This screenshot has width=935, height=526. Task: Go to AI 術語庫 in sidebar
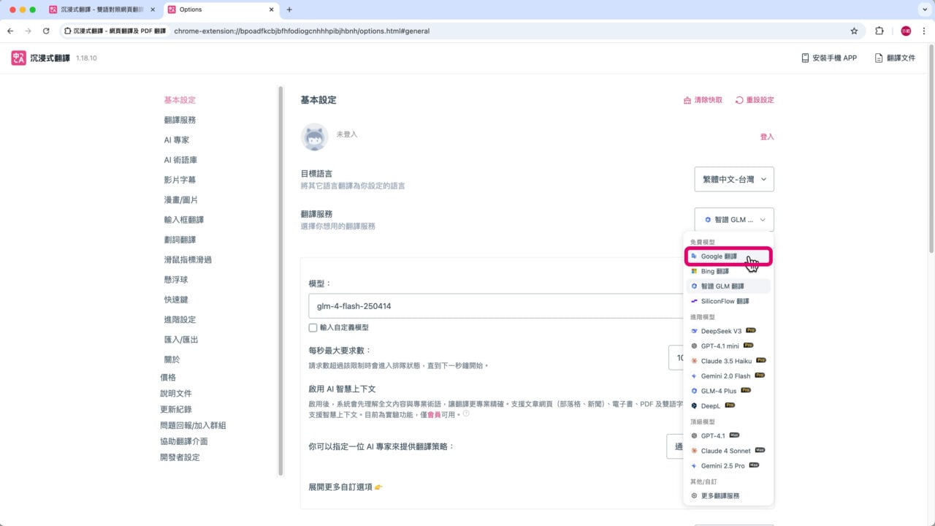[x=180, y=160]
